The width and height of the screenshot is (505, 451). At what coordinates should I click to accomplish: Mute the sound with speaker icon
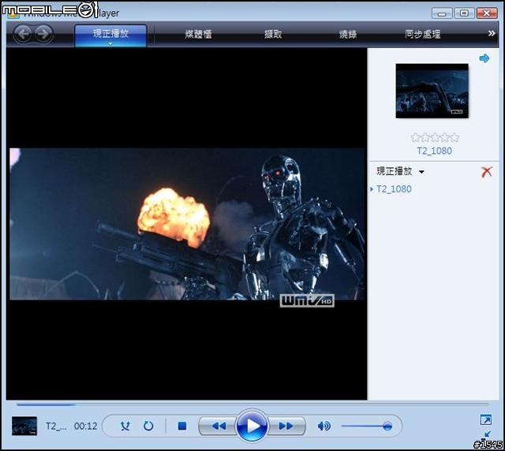click(324, 427)
